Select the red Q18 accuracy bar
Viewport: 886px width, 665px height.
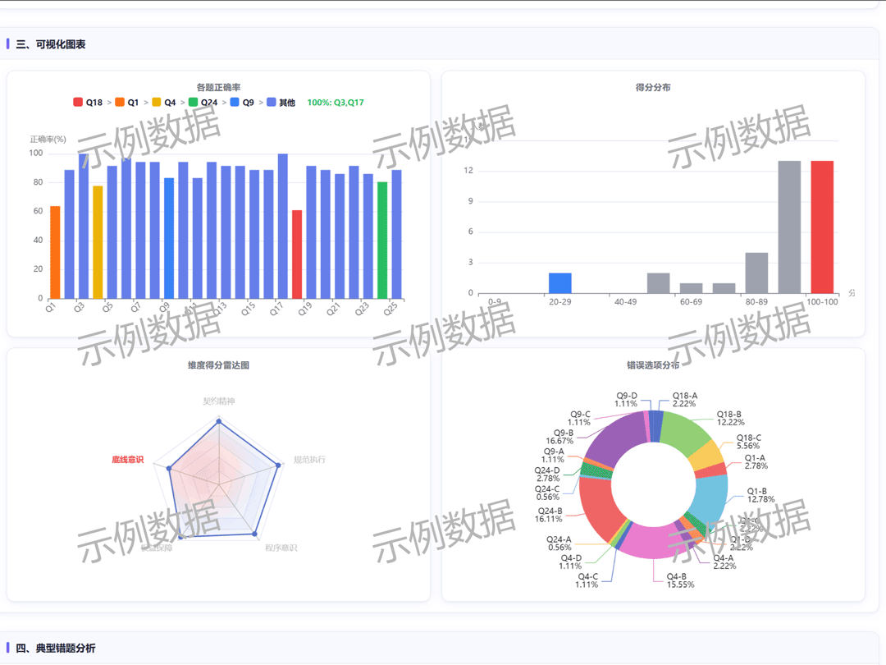297,255
